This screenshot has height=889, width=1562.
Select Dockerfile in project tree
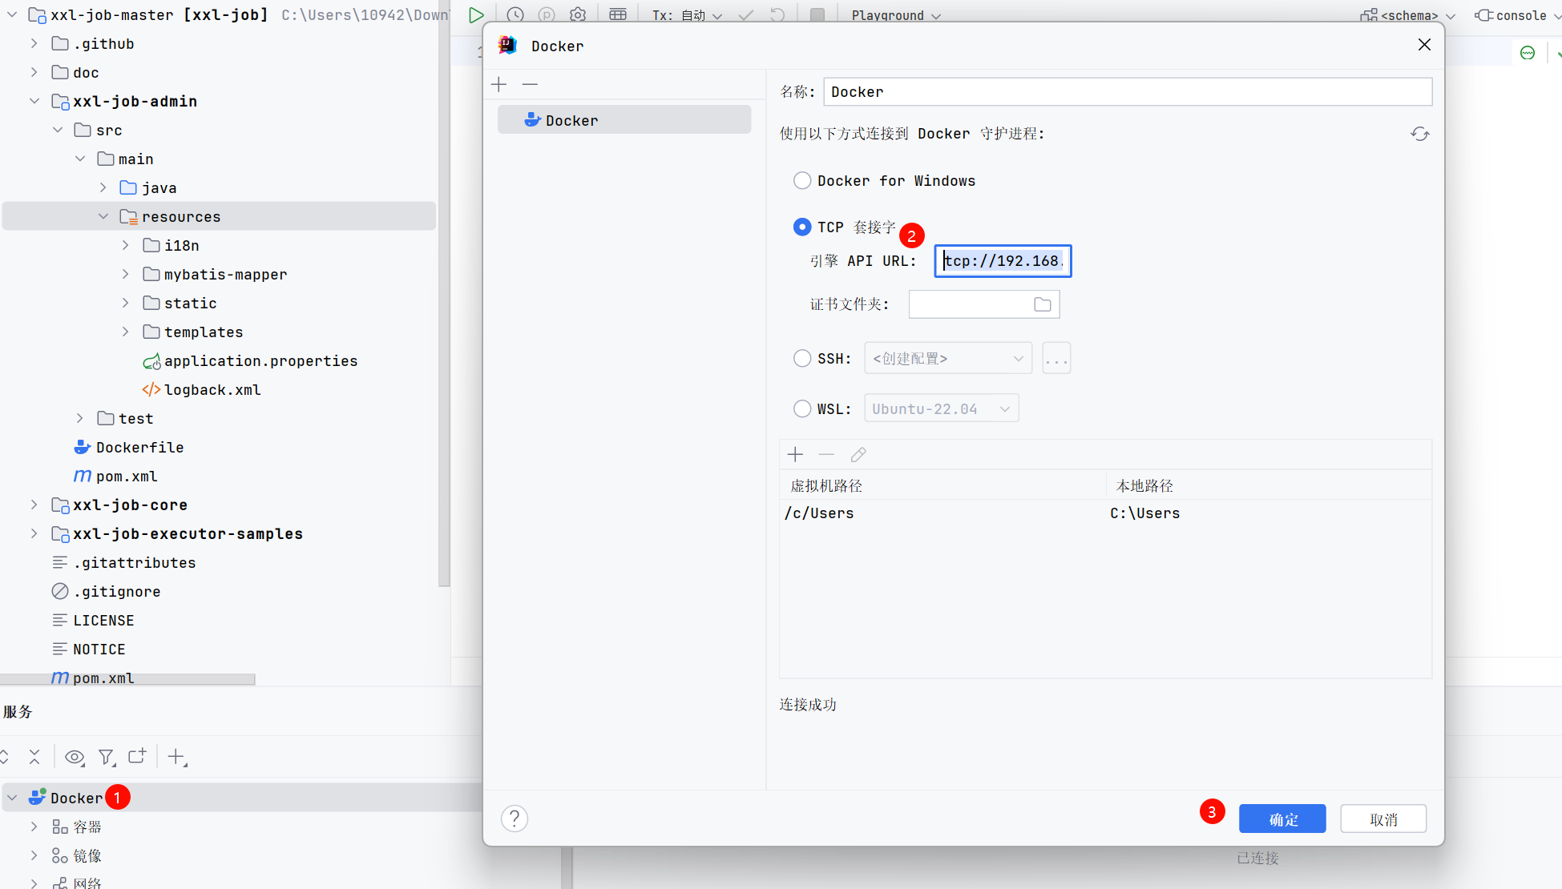pyautogui.click(x=129, y=448)
